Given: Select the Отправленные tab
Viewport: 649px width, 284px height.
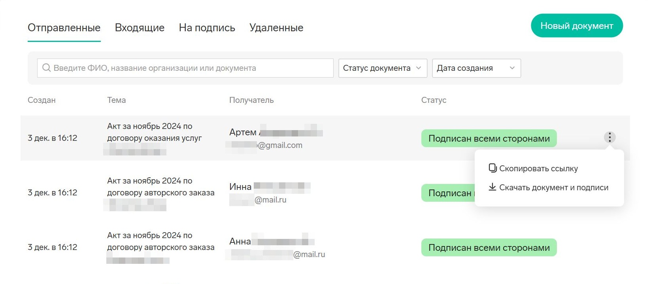Looking at the screenshot, I should tap(64, 28).
